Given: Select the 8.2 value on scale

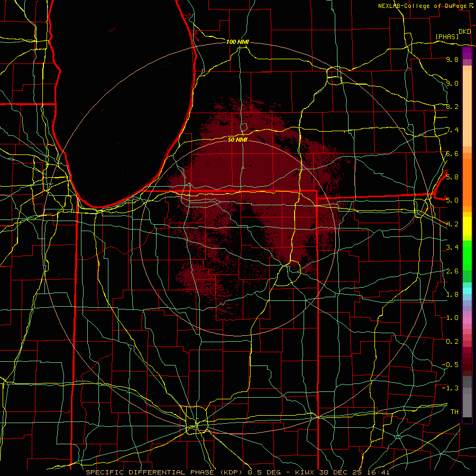Looking at the screenshot, I should click(x=452, y=106).
